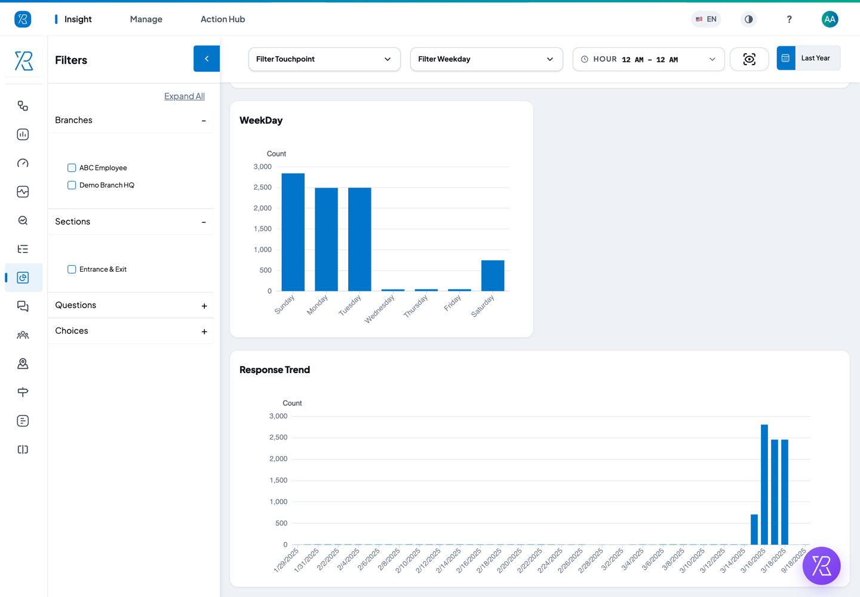Expand the Questions filter section
The width and height of the screenshot is (860, 597).
(x=204, y=306)
